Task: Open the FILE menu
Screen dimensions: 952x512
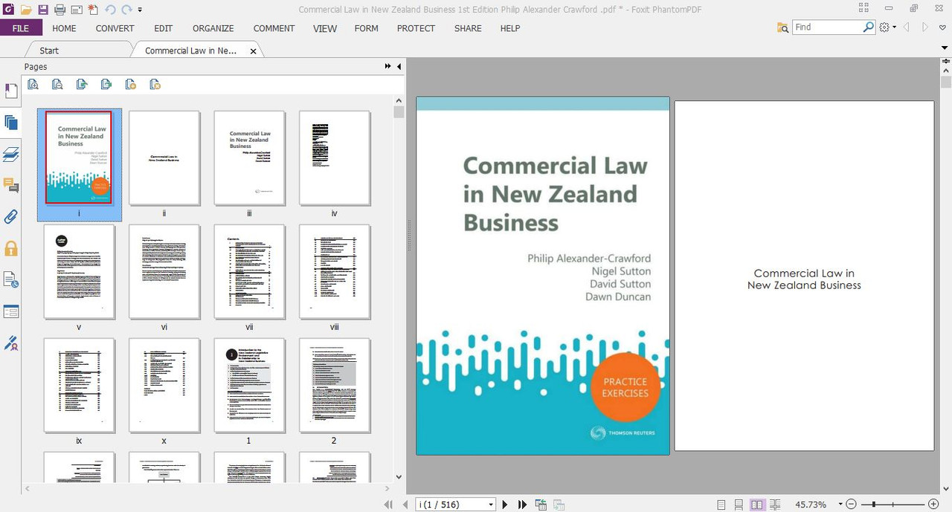Action: point(21,28)
